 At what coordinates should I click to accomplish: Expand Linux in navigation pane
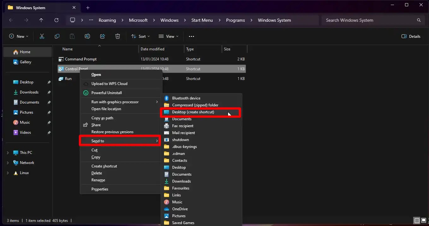tap(8, 173)
